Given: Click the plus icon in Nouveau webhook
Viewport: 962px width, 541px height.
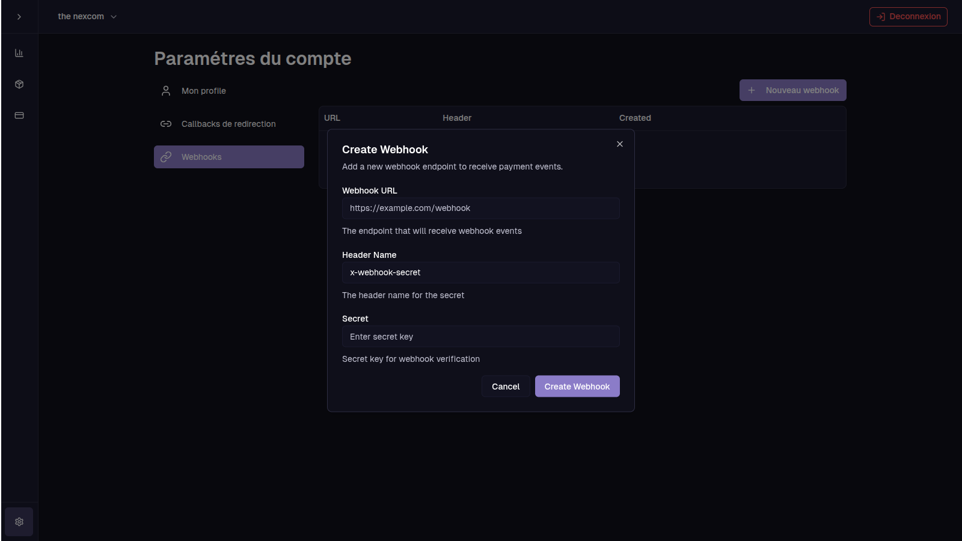Looking at the screenshot, I should tap(752, 90).
